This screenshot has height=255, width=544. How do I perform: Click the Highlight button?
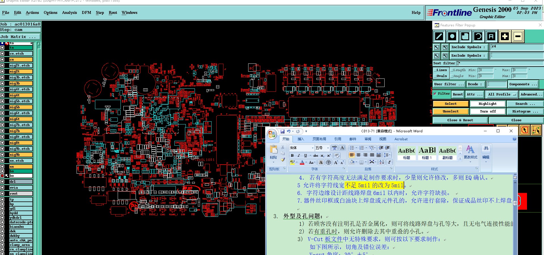(488, 104)
